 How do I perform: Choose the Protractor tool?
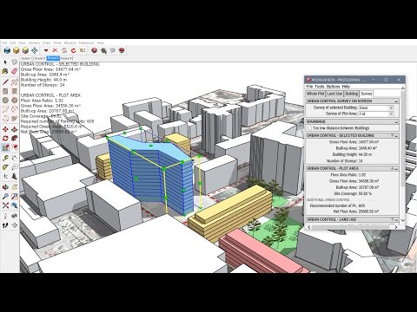point(5,167)
